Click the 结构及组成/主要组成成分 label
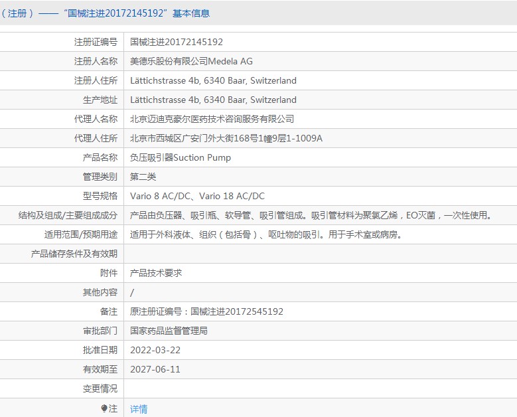517x417 pixels. pos(68,215)
